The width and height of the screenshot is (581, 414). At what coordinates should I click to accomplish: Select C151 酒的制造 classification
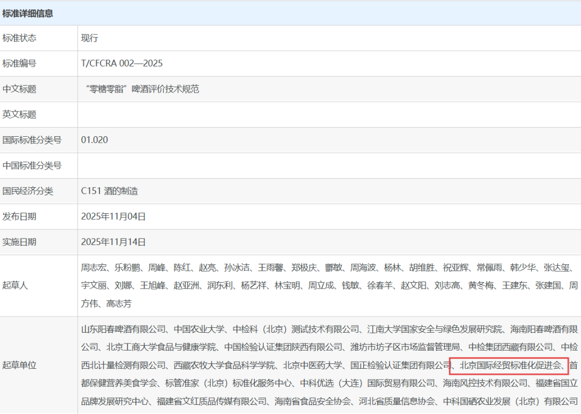click(110, 191)
